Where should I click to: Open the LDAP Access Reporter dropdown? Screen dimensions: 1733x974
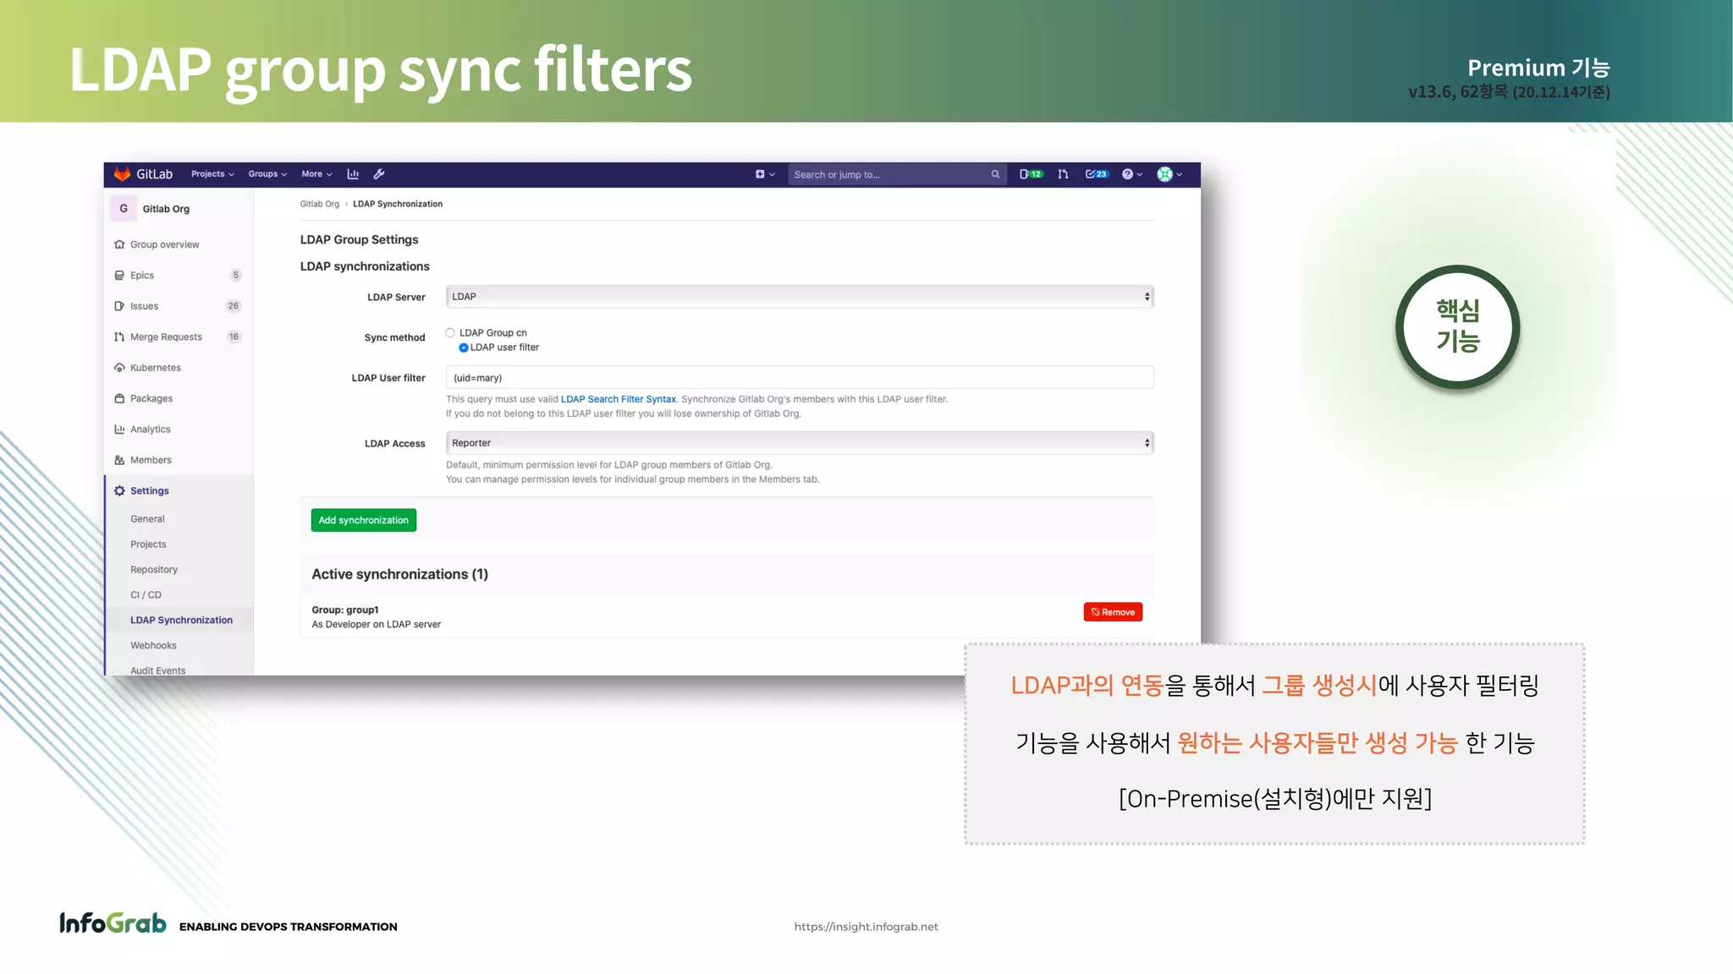pyautogui.click(x=800, y=443)
